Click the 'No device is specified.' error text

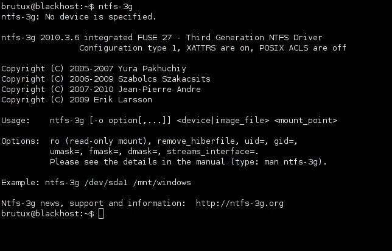101,17
